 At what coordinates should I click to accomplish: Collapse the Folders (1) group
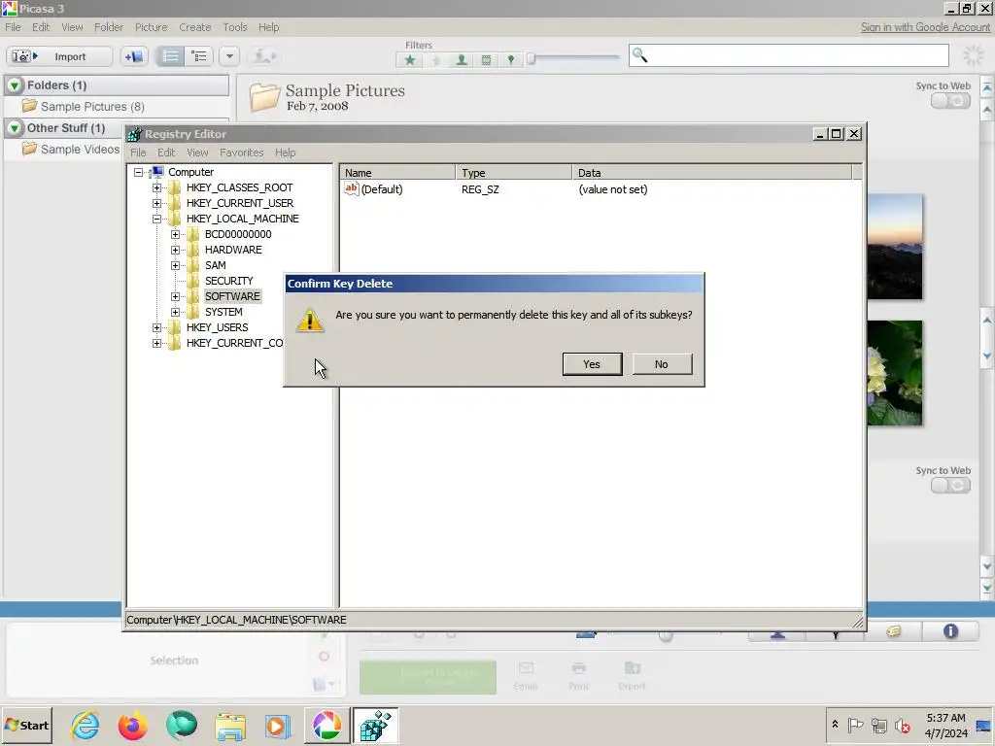(15, 85)
